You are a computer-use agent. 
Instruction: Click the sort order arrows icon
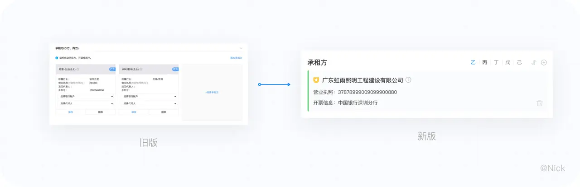click(x=534, y=62)
